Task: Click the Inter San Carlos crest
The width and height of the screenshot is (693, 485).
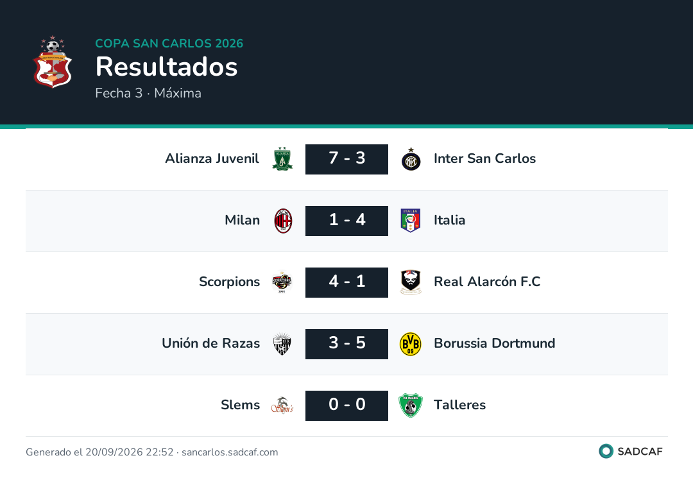Action: pyautogui.click(x=411, y=159)
